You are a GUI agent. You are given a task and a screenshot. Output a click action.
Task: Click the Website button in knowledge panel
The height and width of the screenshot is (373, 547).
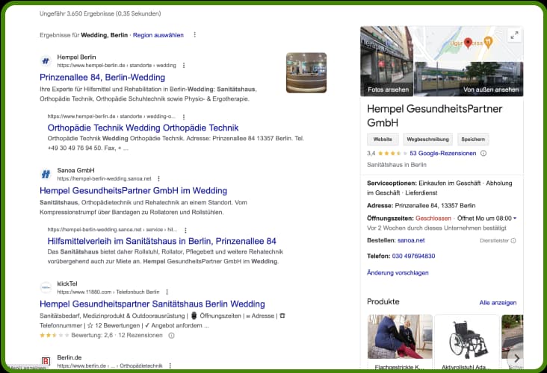click(383, 140)
